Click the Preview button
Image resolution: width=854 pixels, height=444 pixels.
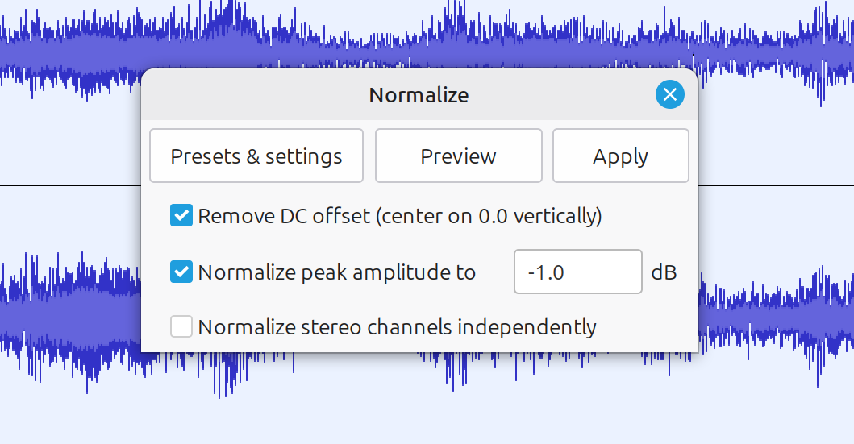point(458,156)
